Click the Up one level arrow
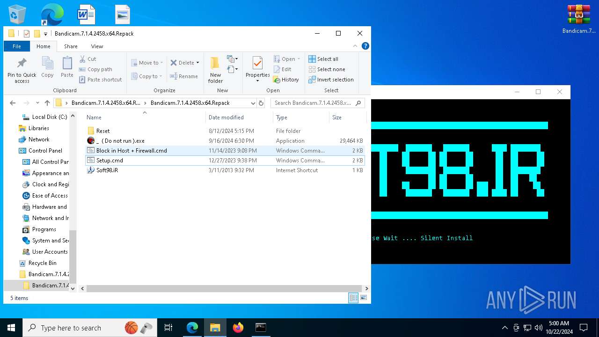 tap(47, 103)
